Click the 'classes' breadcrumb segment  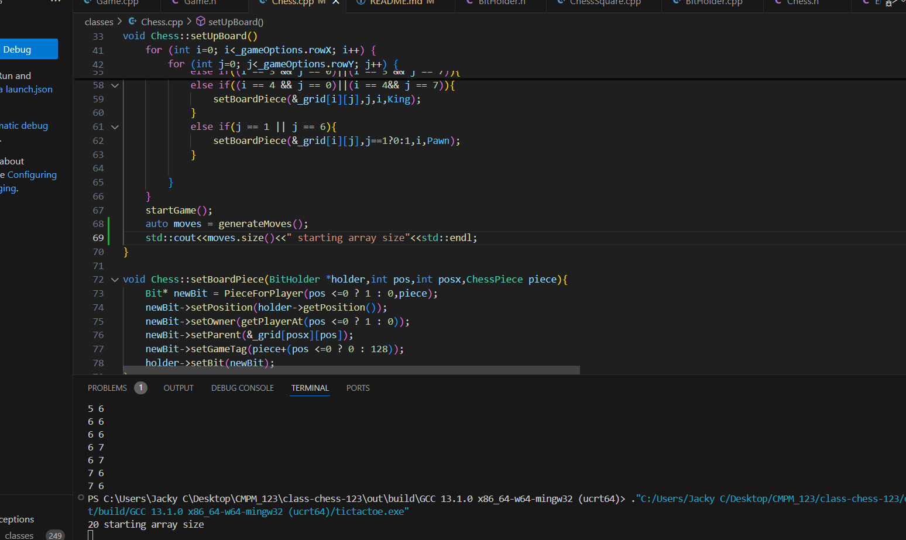tap(99, 22)
